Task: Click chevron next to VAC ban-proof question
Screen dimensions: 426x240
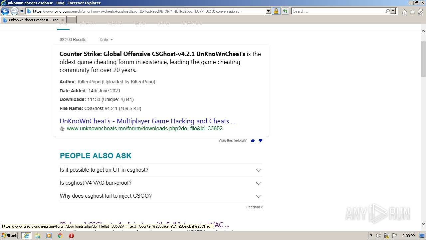Action: click(259, 183)
